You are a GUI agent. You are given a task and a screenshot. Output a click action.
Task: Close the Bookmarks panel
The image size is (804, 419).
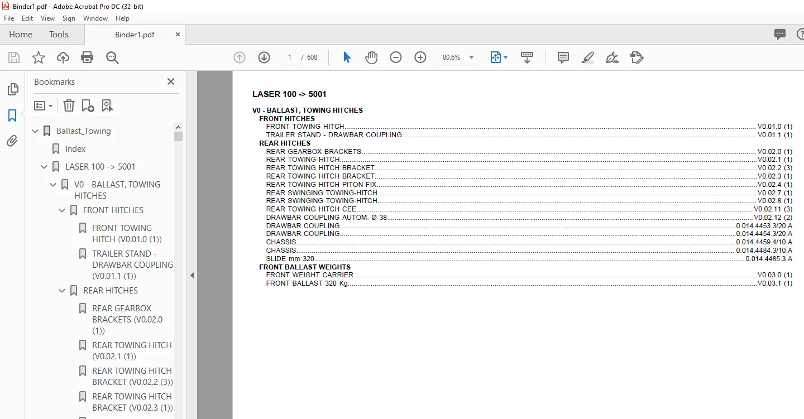171,81
